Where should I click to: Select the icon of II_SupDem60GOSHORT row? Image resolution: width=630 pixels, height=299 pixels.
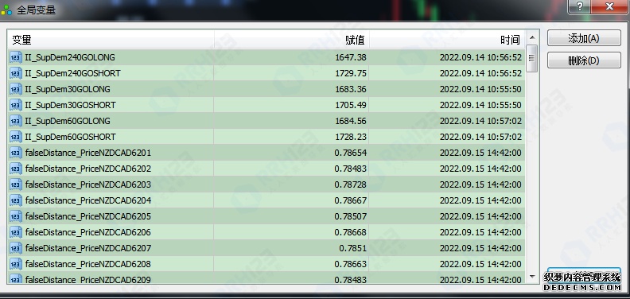coord(16,137)
